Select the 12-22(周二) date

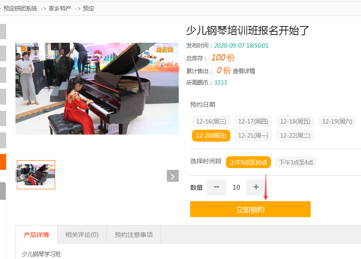295,136
